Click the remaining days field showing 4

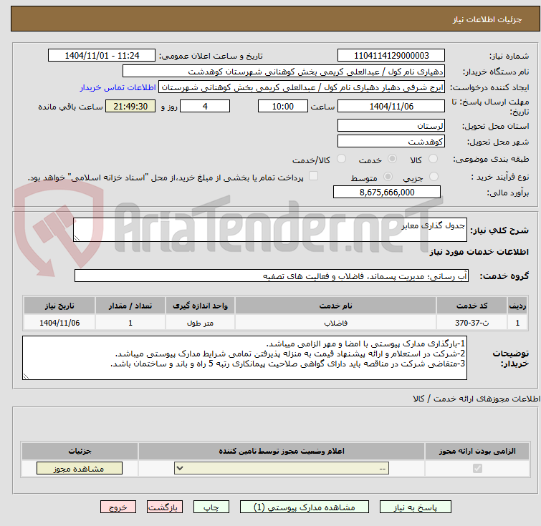coord(205,106)
